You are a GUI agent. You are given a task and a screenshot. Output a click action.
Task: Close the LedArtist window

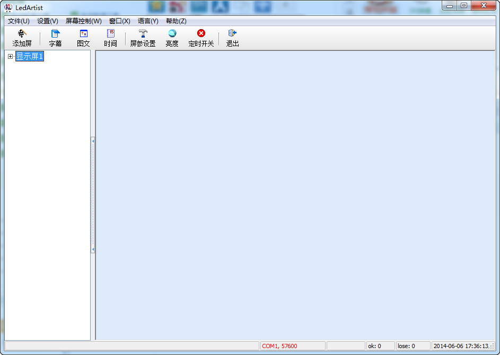click(484, 5)
